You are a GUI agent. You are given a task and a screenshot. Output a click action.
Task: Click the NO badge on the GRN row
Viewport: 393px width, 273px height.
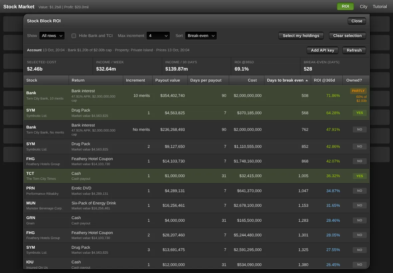(359, 220)
